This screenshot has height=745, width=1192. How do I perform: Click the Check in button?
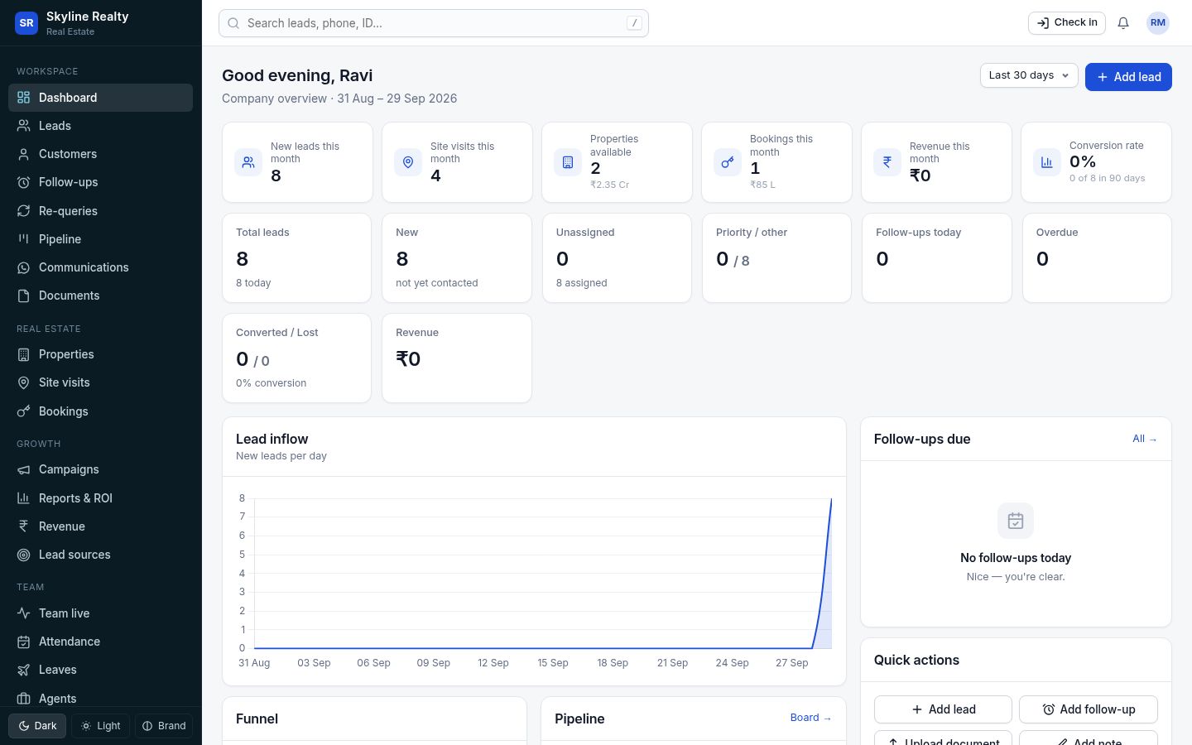pyautogui.click(x=1067, y=23)
